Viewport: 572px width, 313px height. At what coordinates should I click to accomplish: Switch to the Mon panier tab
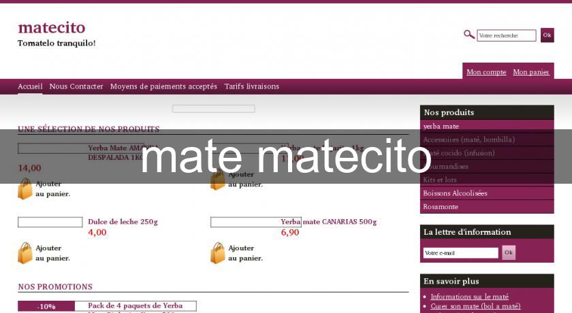coord(530,72)
